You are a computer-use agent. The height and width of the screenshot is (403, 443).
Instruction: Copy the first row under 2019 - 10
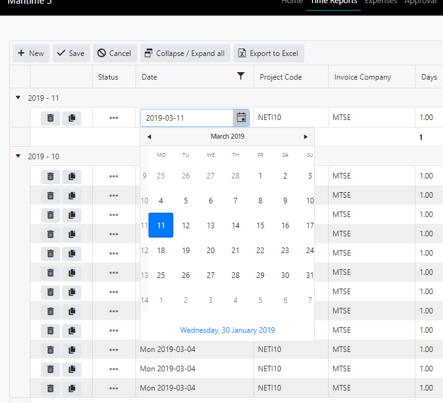pos(71,177)
